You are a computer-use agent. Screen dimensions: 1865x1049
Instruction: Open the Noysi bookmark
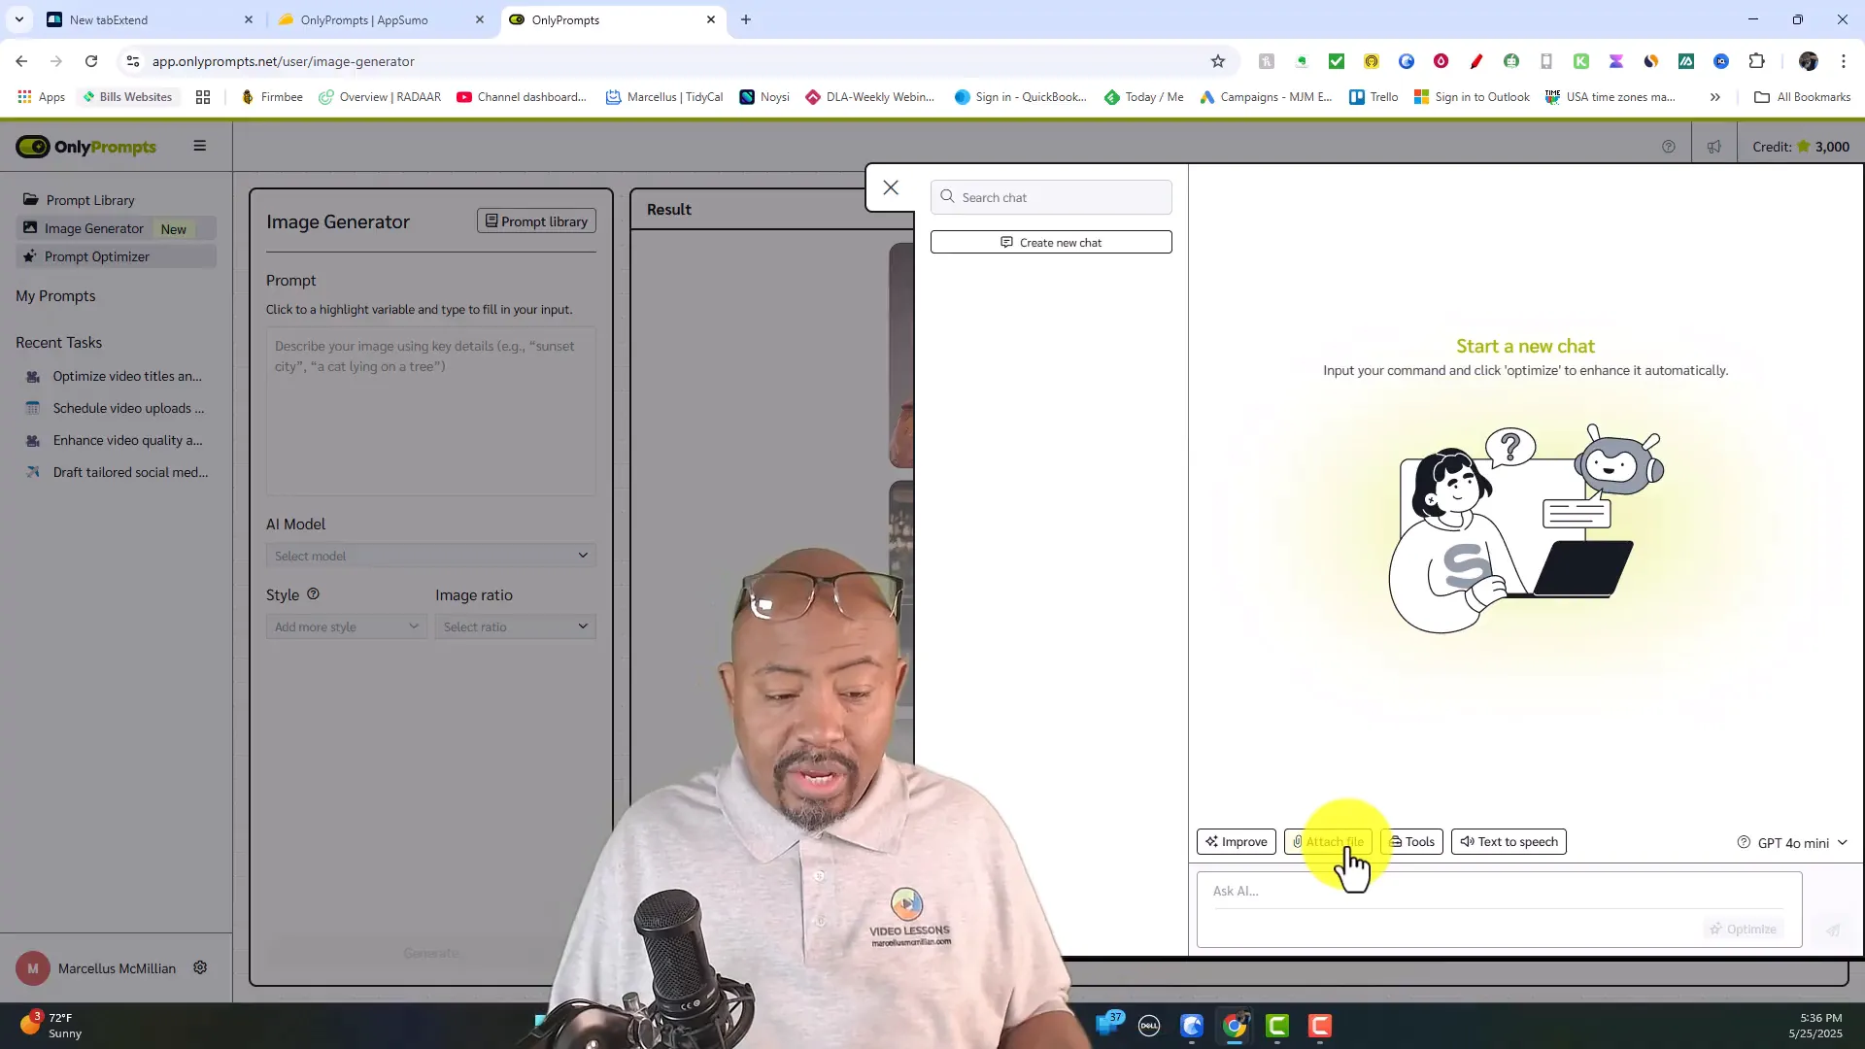(x=764, y=97)
